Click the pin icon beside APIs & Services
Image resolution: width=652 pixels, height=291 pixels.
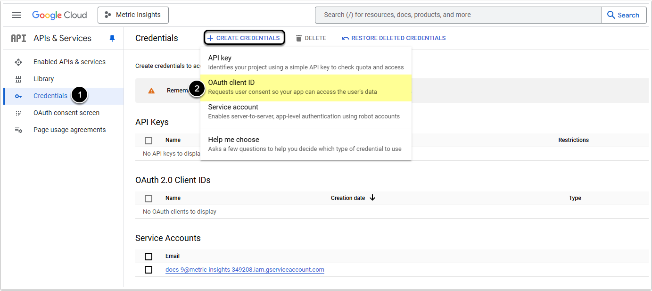(112, 38)
